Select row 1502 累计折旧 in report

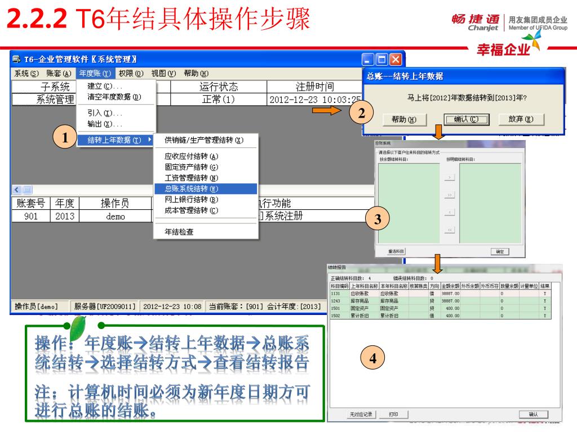click(441, 316)
